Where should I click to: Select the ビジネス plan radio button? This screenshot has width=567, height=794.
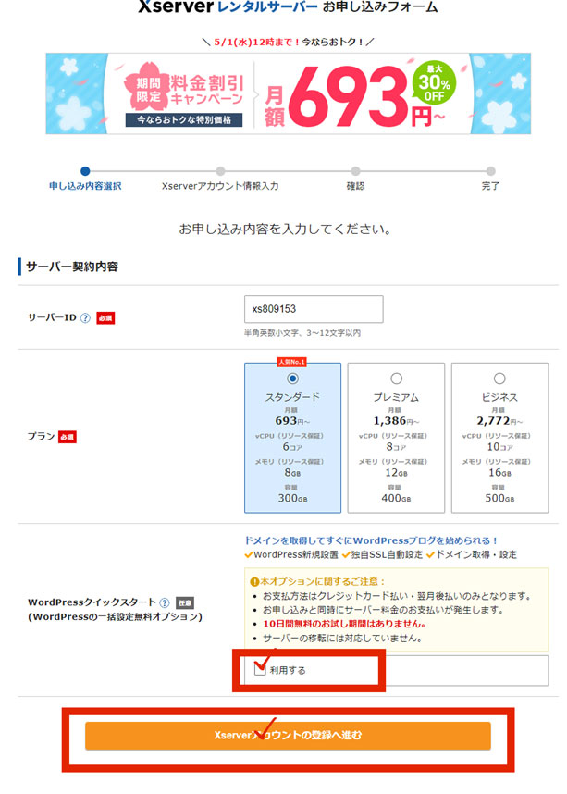pos(499,378)
